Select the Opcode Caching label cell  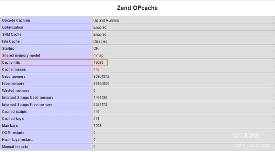tap(16, 21)
